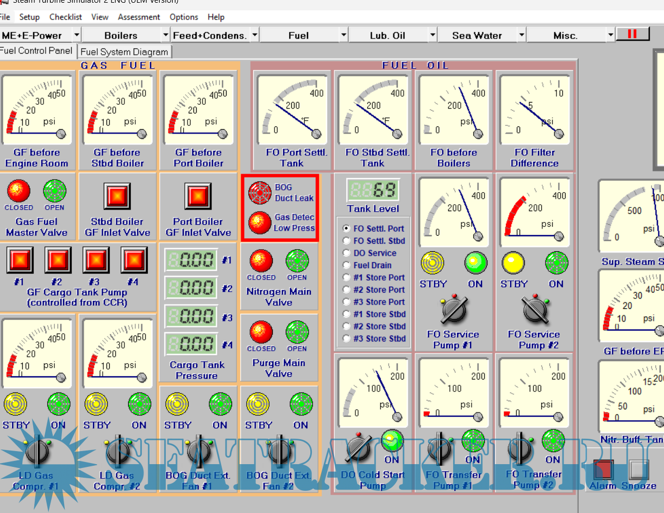Expand the Sea Water dropdown arrow

click(522, 35)
